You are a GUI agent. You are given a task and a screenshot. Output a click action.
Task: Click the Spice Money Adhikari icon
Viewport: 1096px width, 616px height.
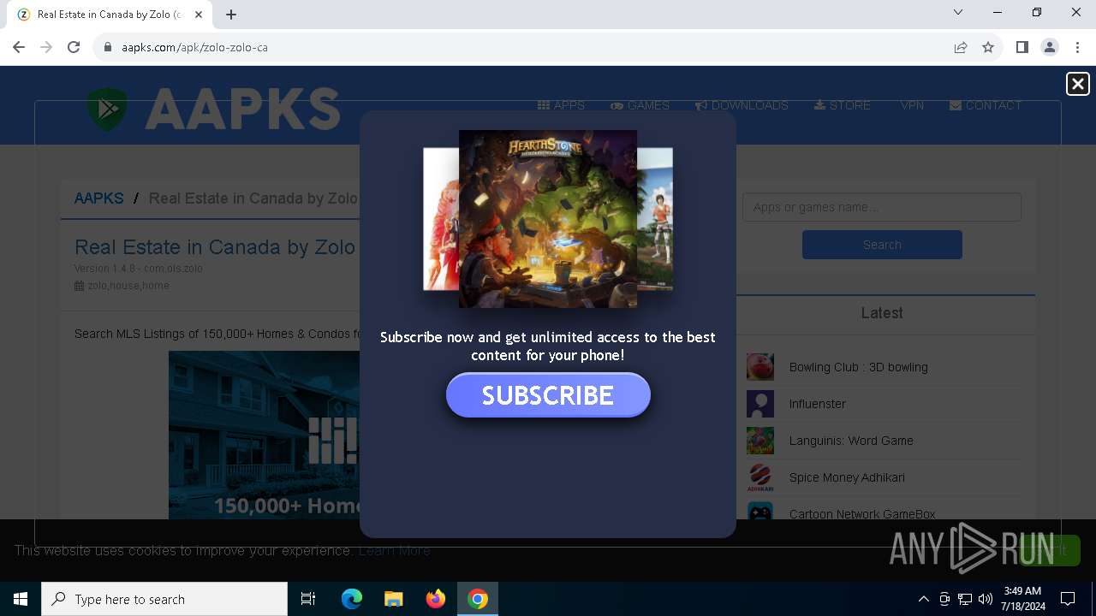click(x=760, y=477)
